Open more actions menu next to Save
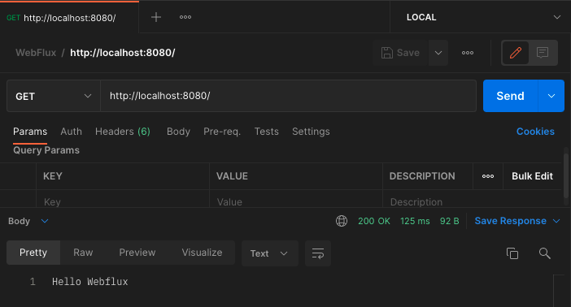 point(468,53)
